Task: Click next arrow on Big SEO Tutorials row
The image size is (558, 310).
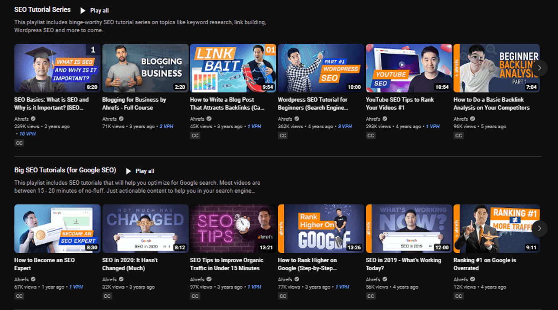Action: [x=539, y=228]
